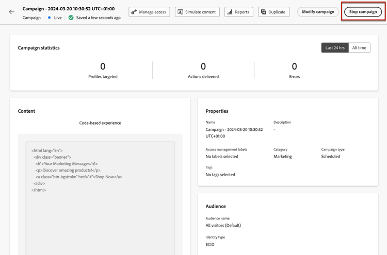Click the Duplicate copy icon
Viewport: 387px width, 255px height.
pos(264,12)
